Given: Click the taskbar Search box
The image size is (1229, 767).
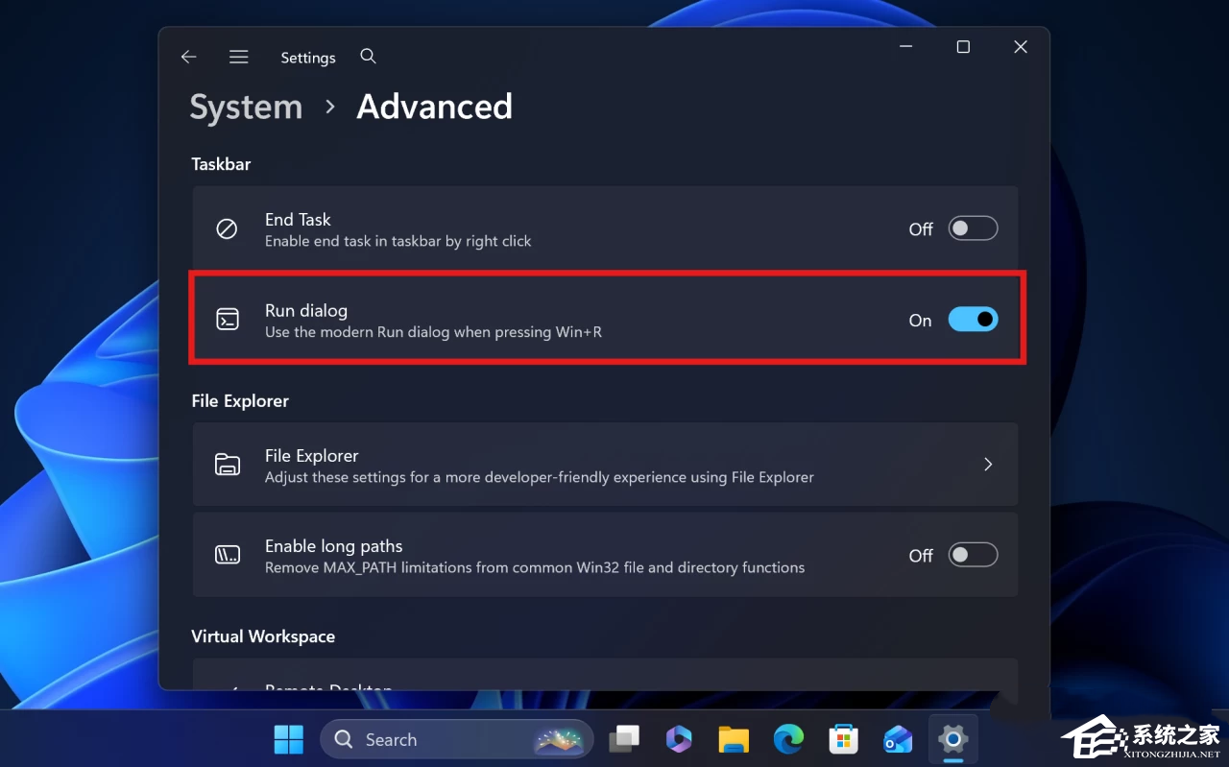Looking at the screenshot, I should (457, 739).
